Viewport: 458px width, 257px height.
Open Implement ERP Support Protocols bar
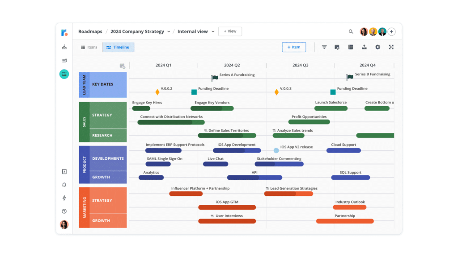163,151
